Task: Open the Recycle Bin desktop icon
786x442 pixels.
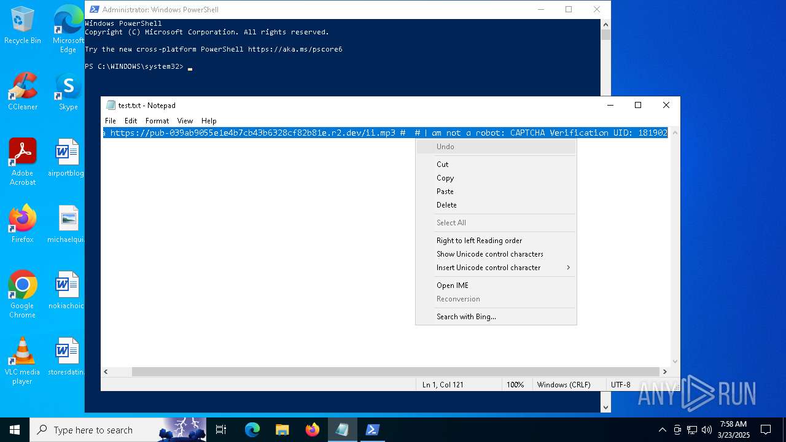Action: [x=23, y=26]
